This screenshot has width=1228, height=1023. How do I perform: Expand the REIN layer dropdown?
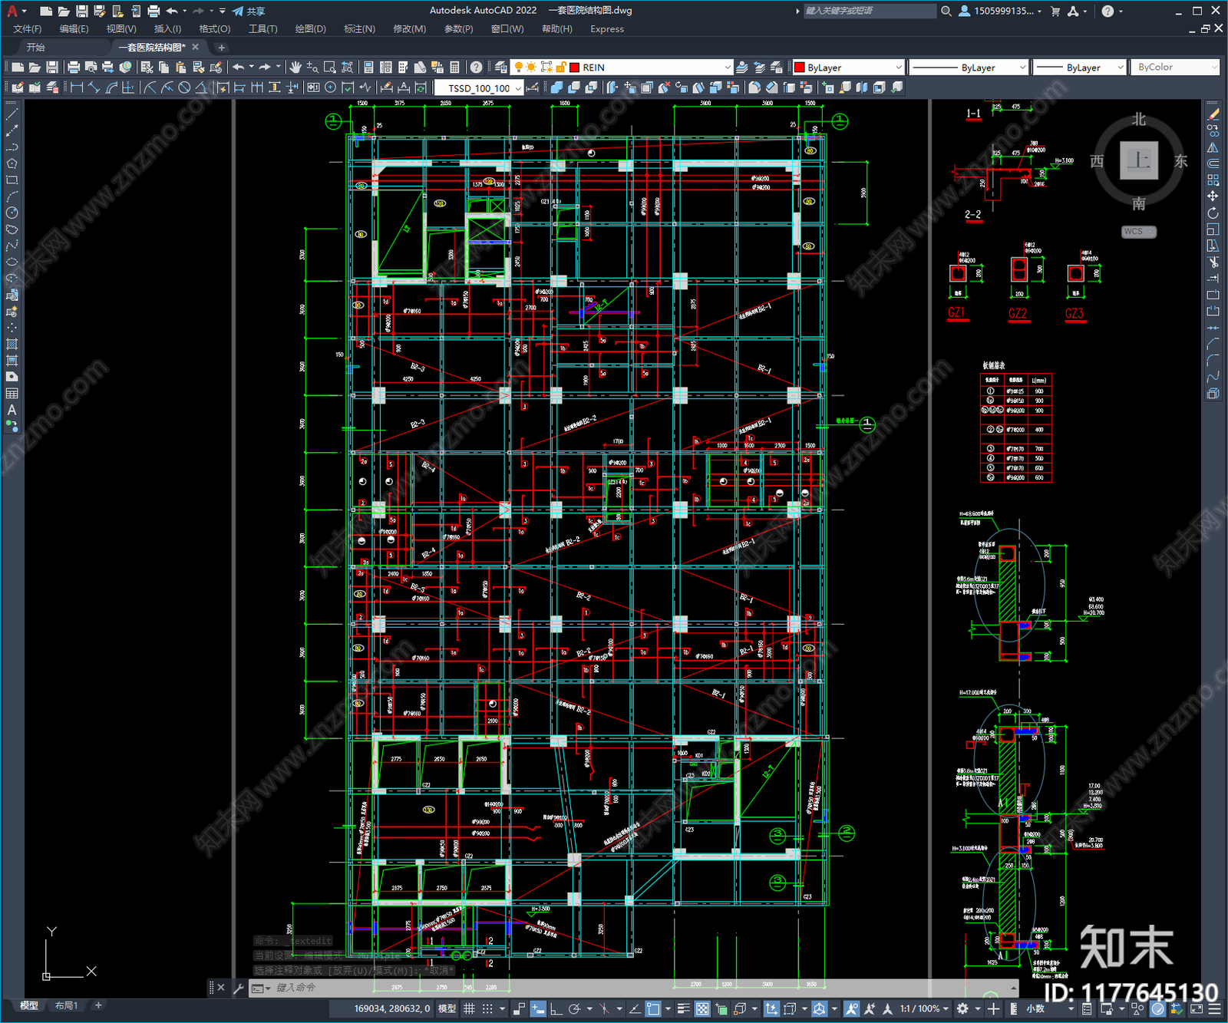click(x=728, y=68)
